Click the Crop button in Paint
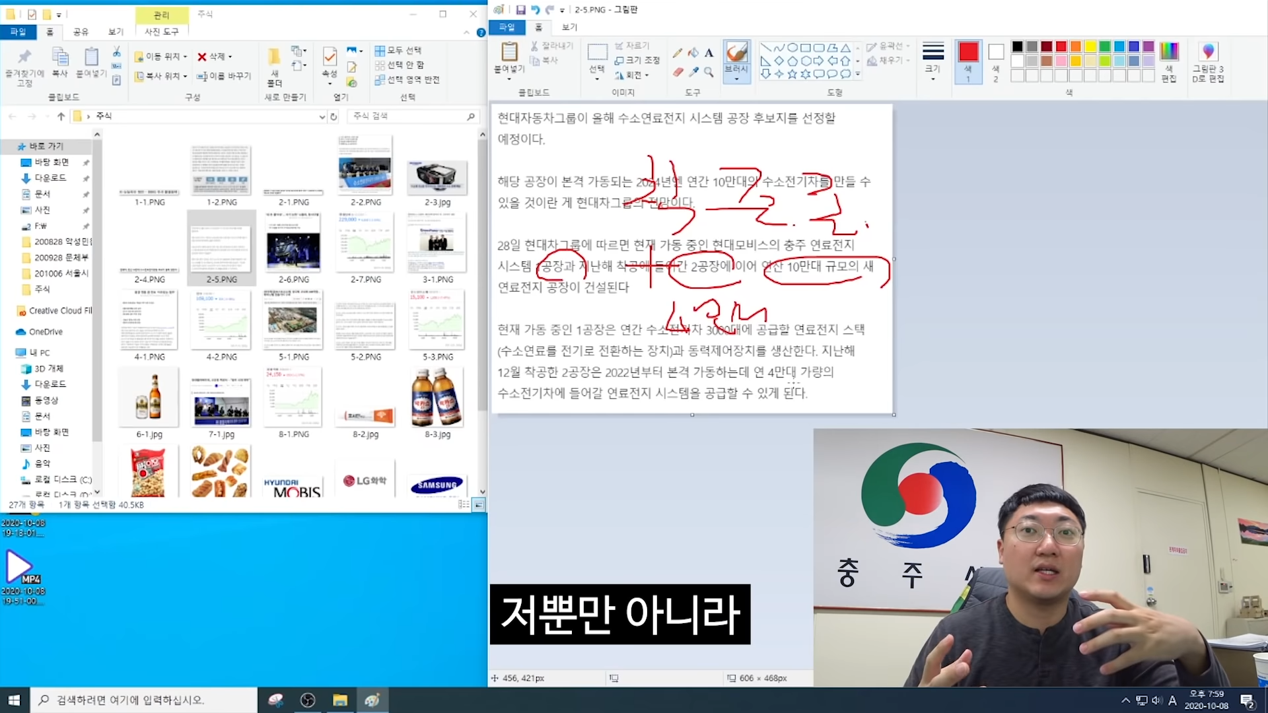The image size is (1268, 713). 632,46
